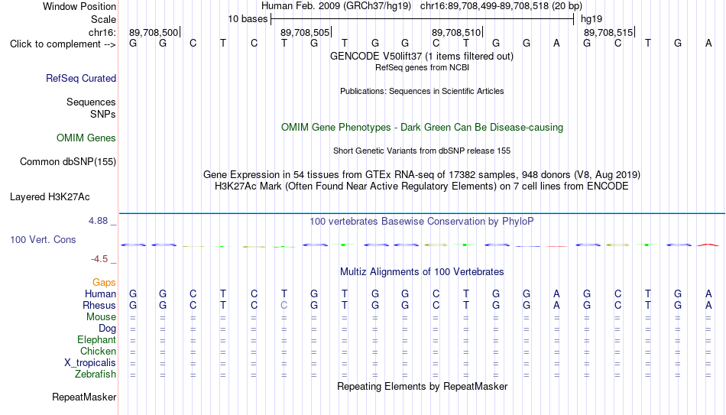Click the 89,708,505 ruler position
Image resolution: width=726 pixels, height=415 pixels.
(305, 32)
